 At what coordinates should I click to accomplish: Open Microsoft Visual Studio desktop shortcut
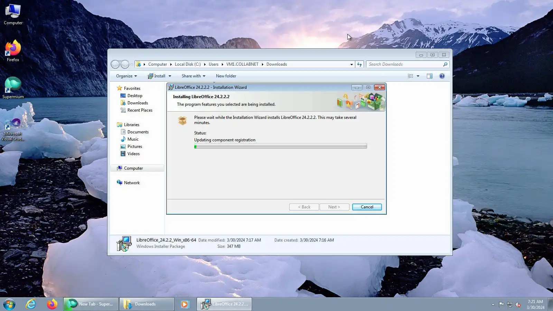click(13, 129)
